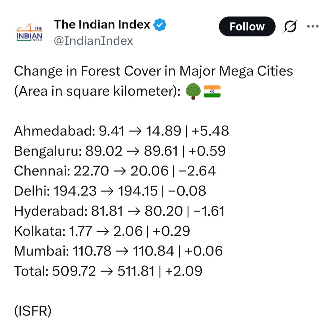Select the Mumbai forest cover line
The image size is (334, 326).
pyautogui.click(x=118, y=251)
